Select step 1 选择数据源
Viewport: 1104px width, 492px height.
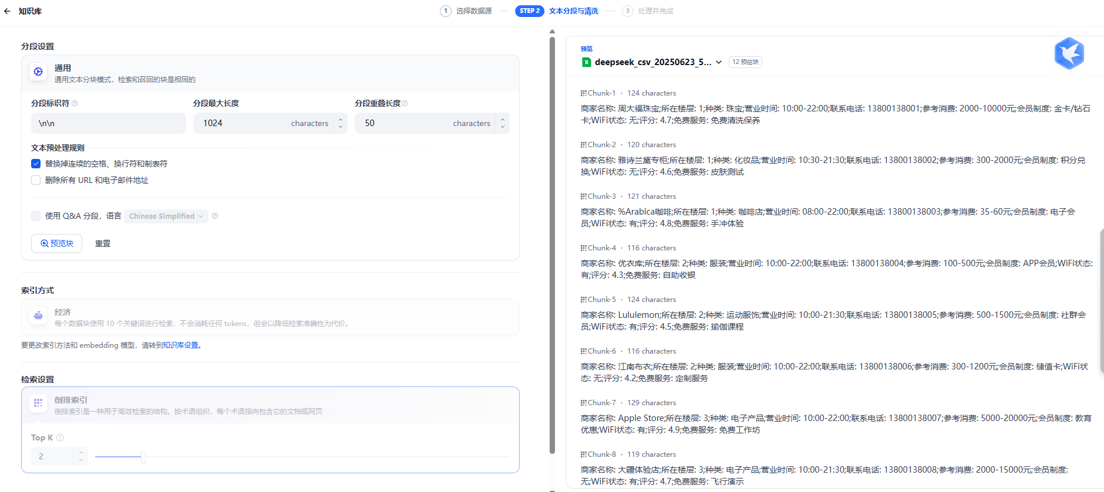click(x=466, y=11)
